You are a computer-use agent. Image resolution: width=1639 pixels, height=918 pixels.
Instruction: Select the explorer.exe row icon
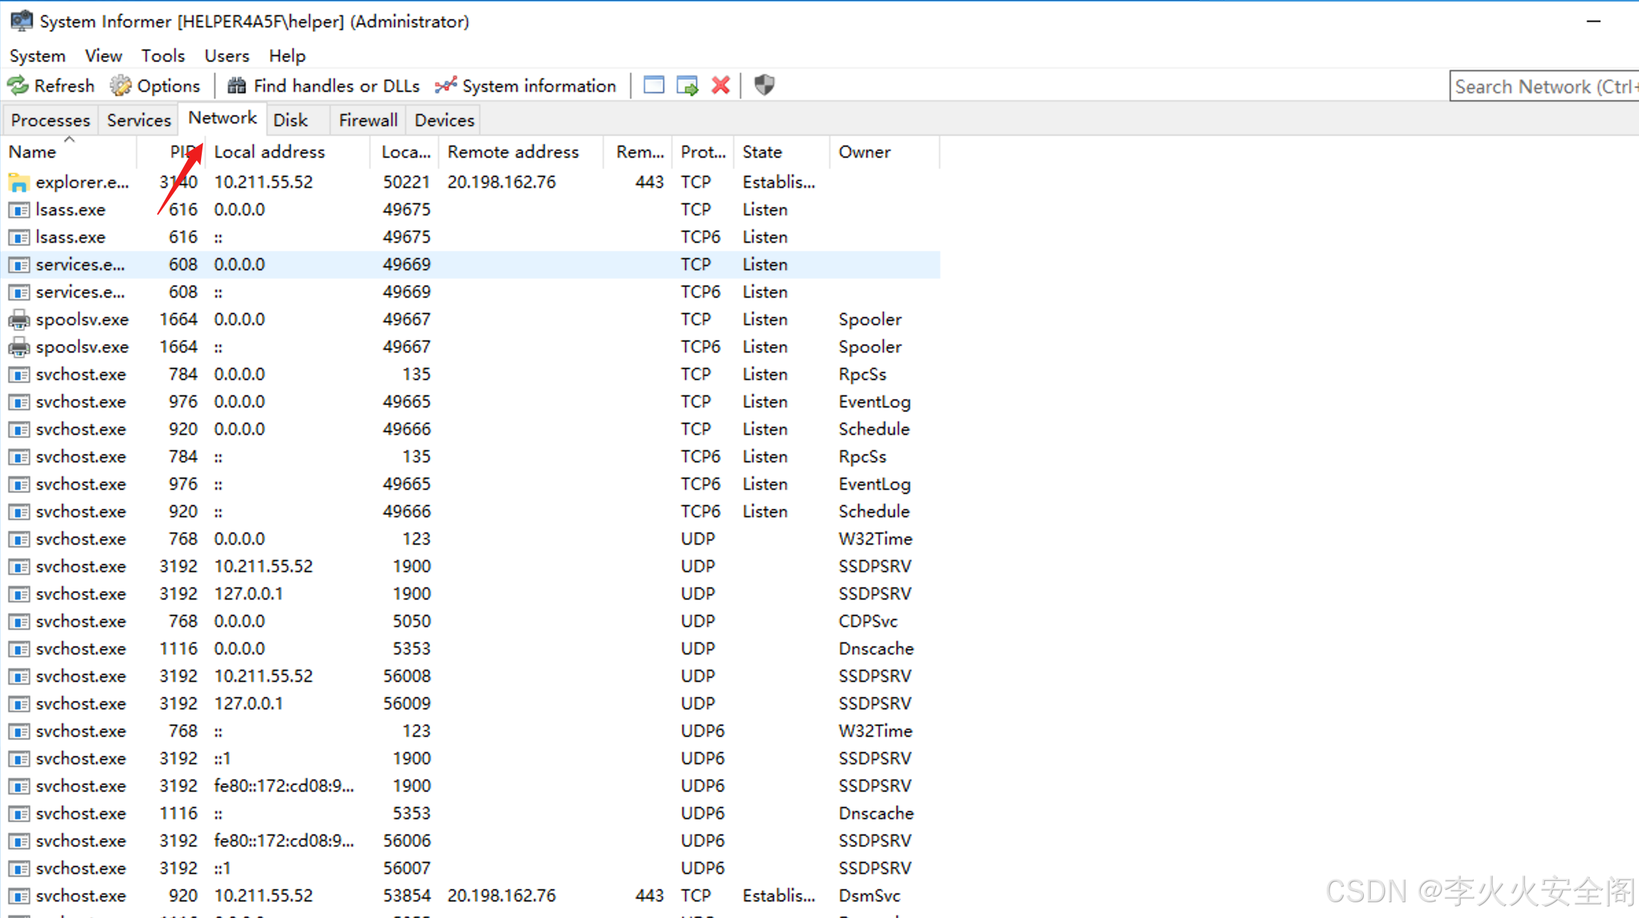pyautogui.click(x=19, y=183)
